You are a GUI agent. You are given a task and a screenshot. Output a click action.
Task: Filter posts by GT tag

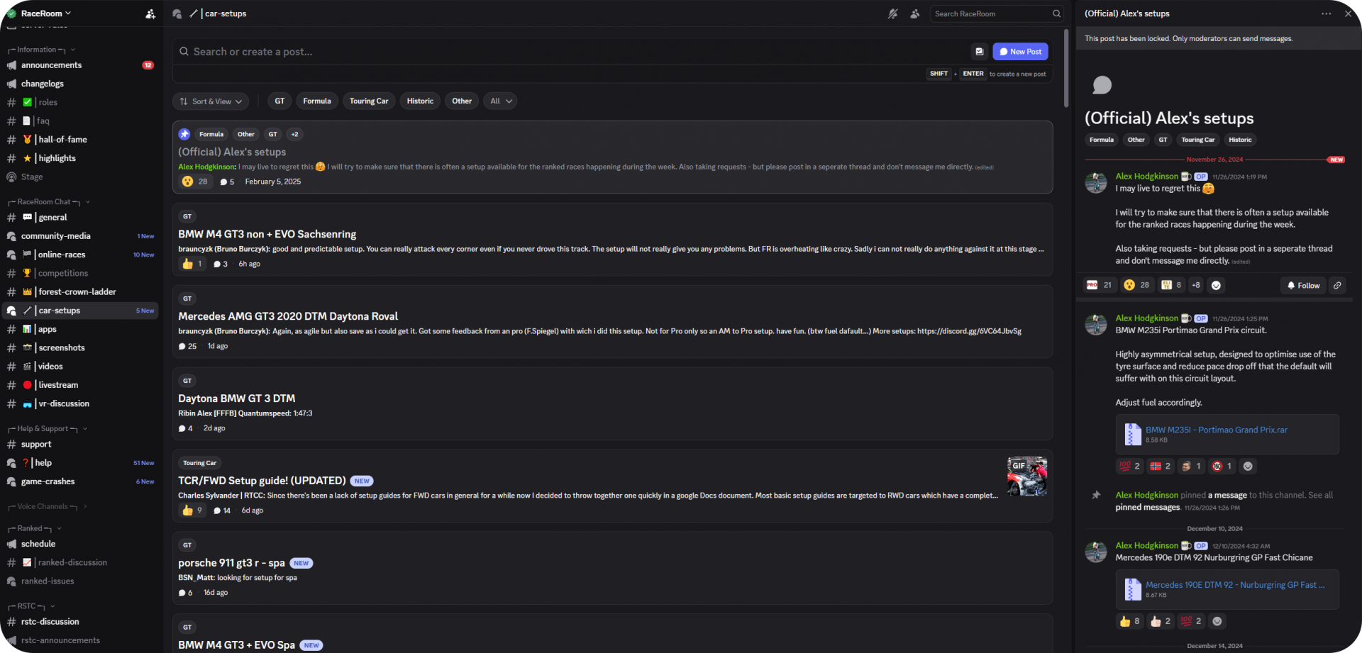click(x=279, y=101)
